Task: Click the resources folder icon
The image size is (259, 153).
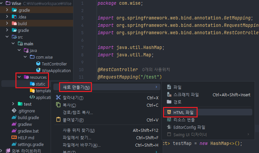Action: pyautogui.click(x=26, y=77)
